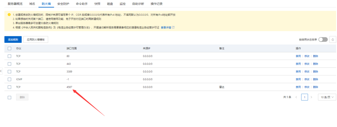Click the 备注 column header
337x127 pixels.
coord(222,48)
